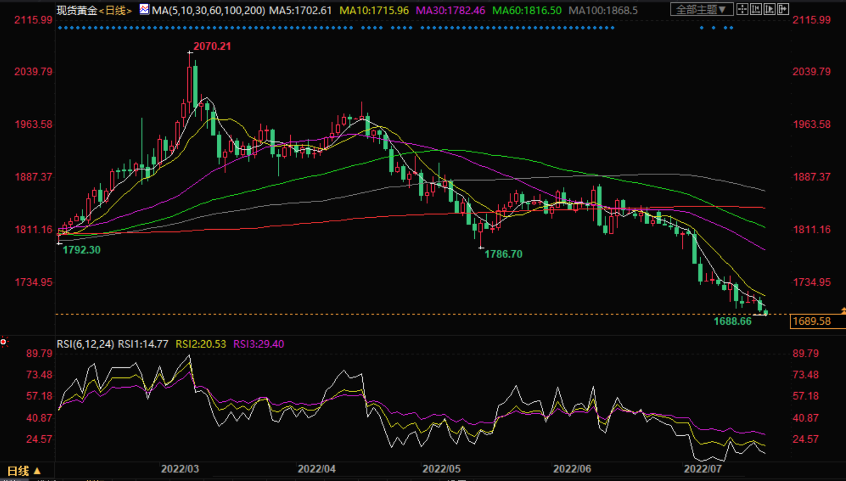The width and height of the screenshot is (846, 481).
Task: Click the <日线> period label in title
Action: (x=115, y=11)
